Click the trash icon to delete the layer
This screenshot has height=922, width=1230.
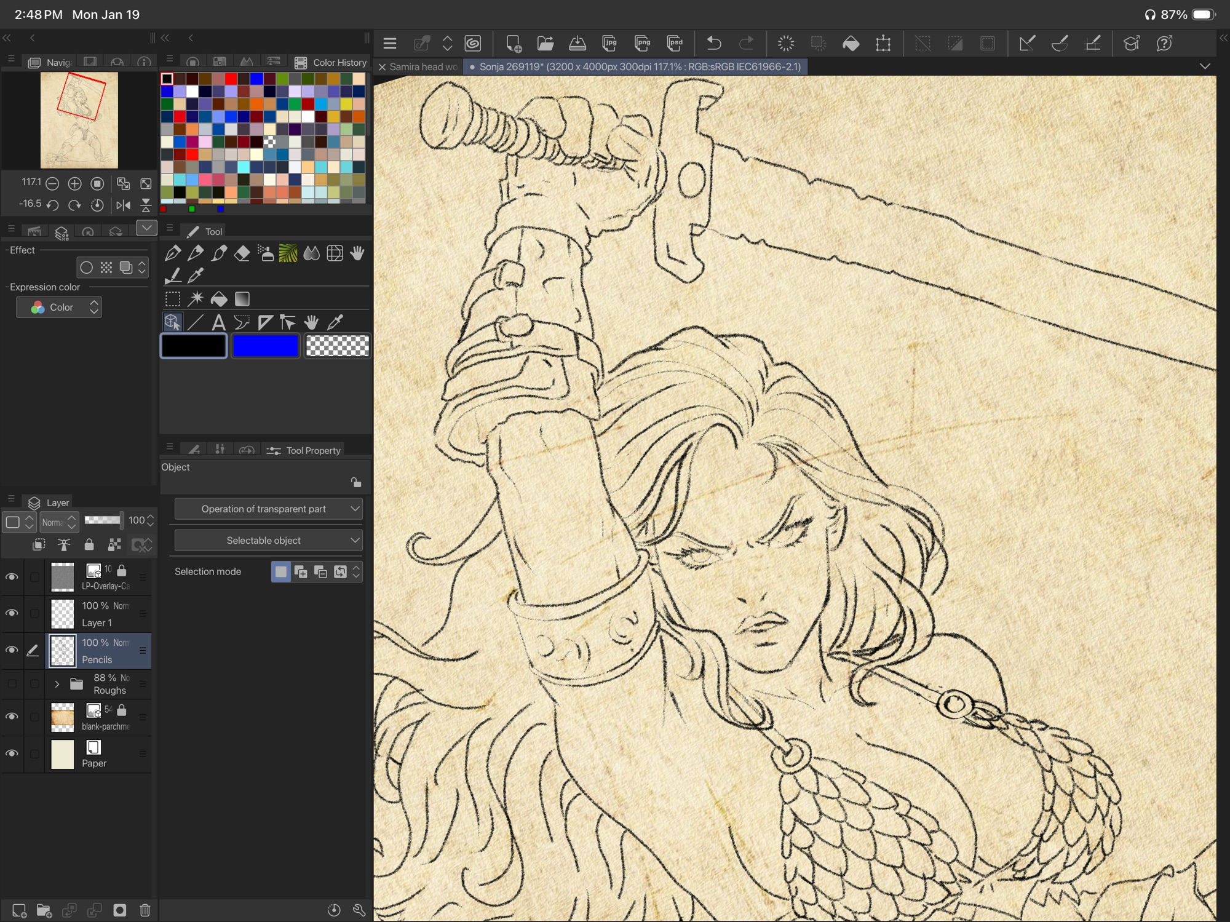point(145,910)
